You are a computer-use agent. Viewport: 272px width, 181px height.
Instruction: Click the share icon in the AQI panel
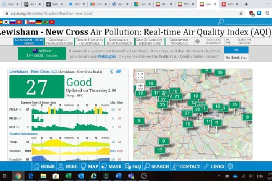[111, 72]
